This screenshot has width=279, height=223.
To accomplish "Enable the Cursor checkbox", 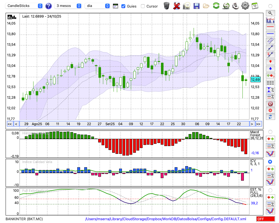I will pyautogui.click(x=143, y=6).
